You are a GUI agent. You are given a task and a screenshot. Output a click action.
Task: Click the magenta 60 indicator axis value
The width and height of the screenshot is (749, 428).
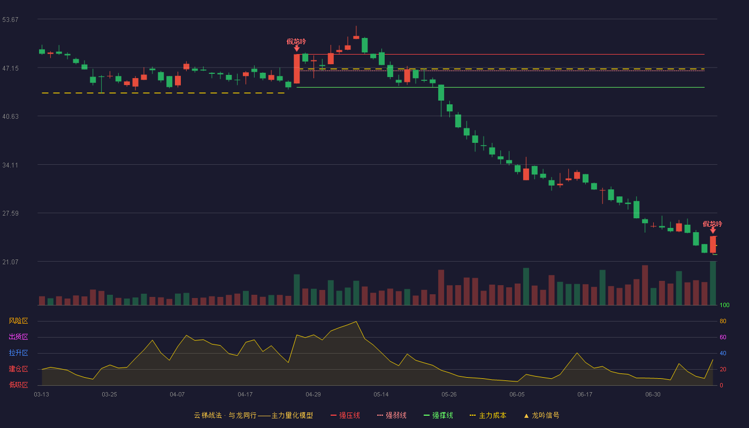click(x=723, y=337)
